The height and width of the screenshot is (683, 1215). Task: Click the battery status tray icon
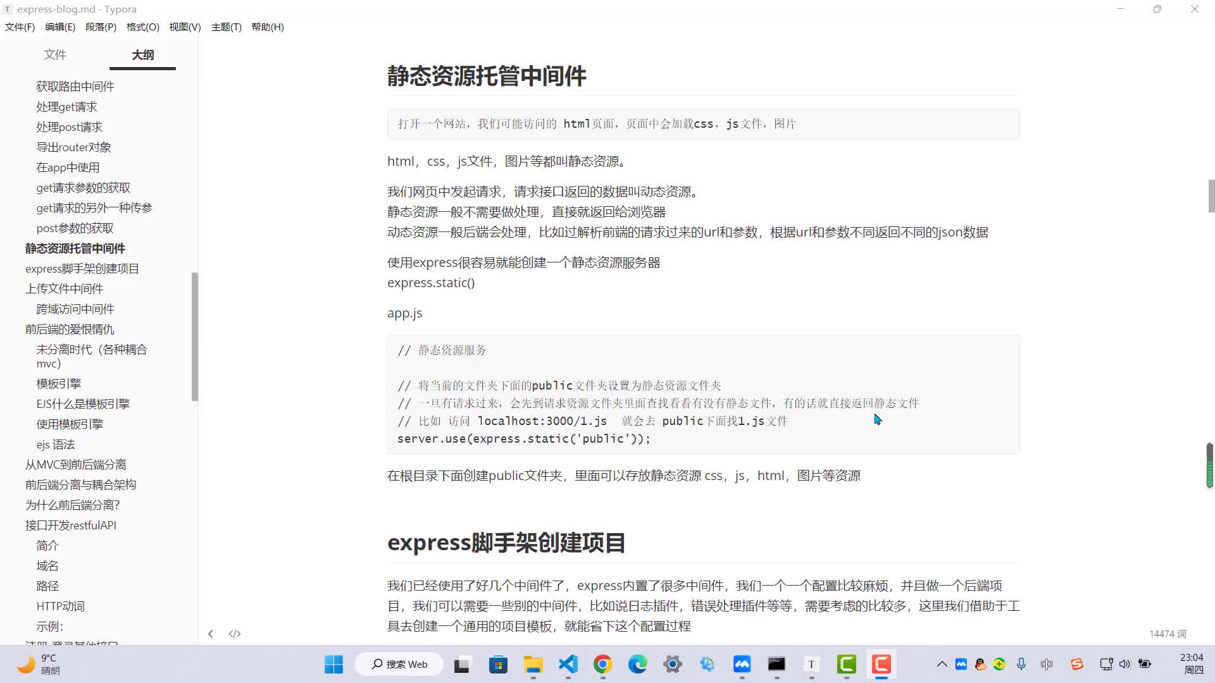click(x=1145, y=664)
